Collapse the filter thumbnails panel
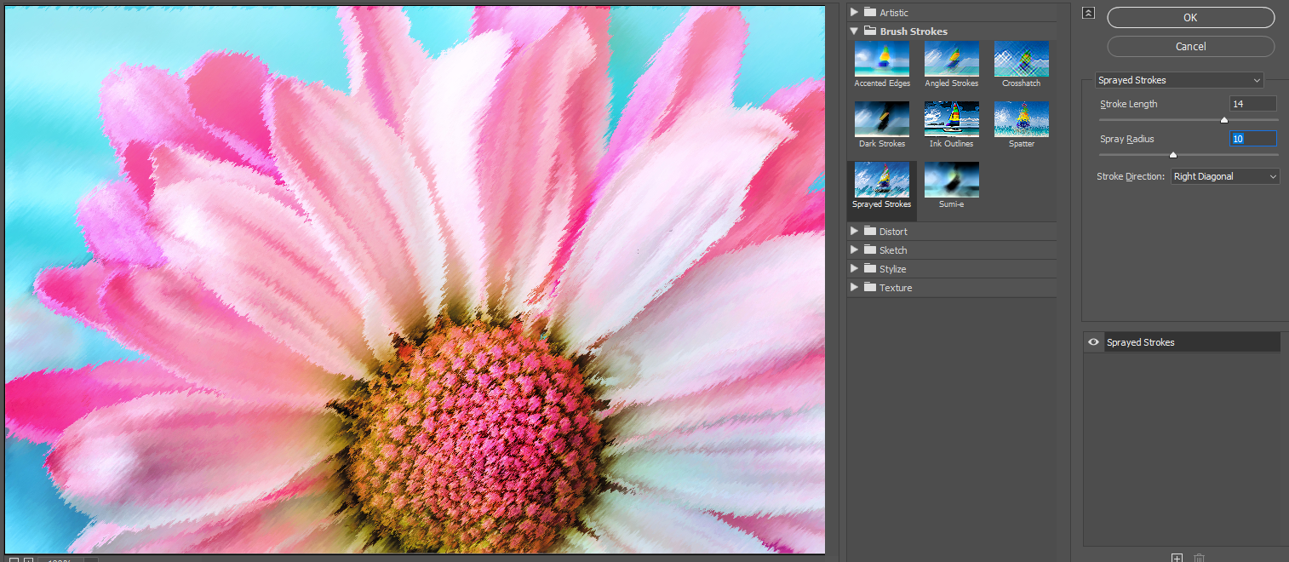The width and height of the screenshot is (1289, 562). [1088, 13]
